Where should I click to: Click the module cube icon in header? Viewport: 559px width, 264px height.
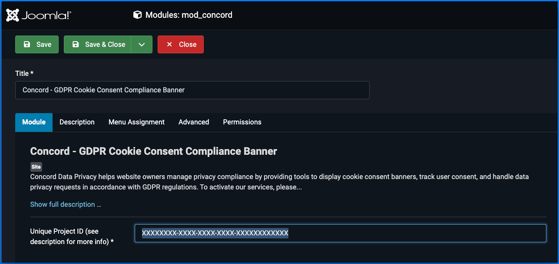[137, 15]
